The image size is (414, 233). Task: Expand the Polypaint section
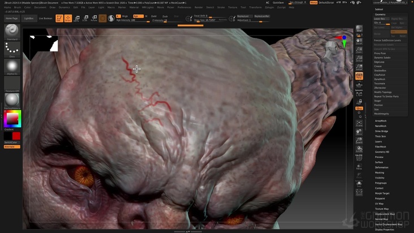tap(380, 199)
